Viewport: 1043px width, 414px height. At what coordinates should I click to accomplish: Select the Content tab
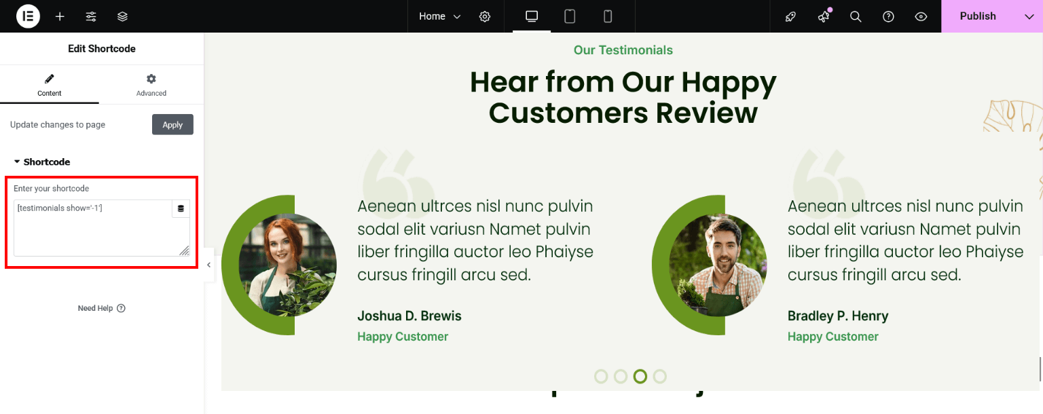tap(50, 85)
